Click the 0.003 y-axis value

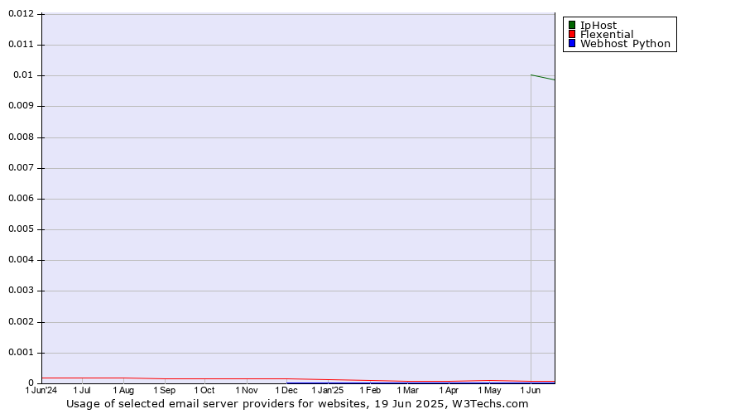click(22, 290)
